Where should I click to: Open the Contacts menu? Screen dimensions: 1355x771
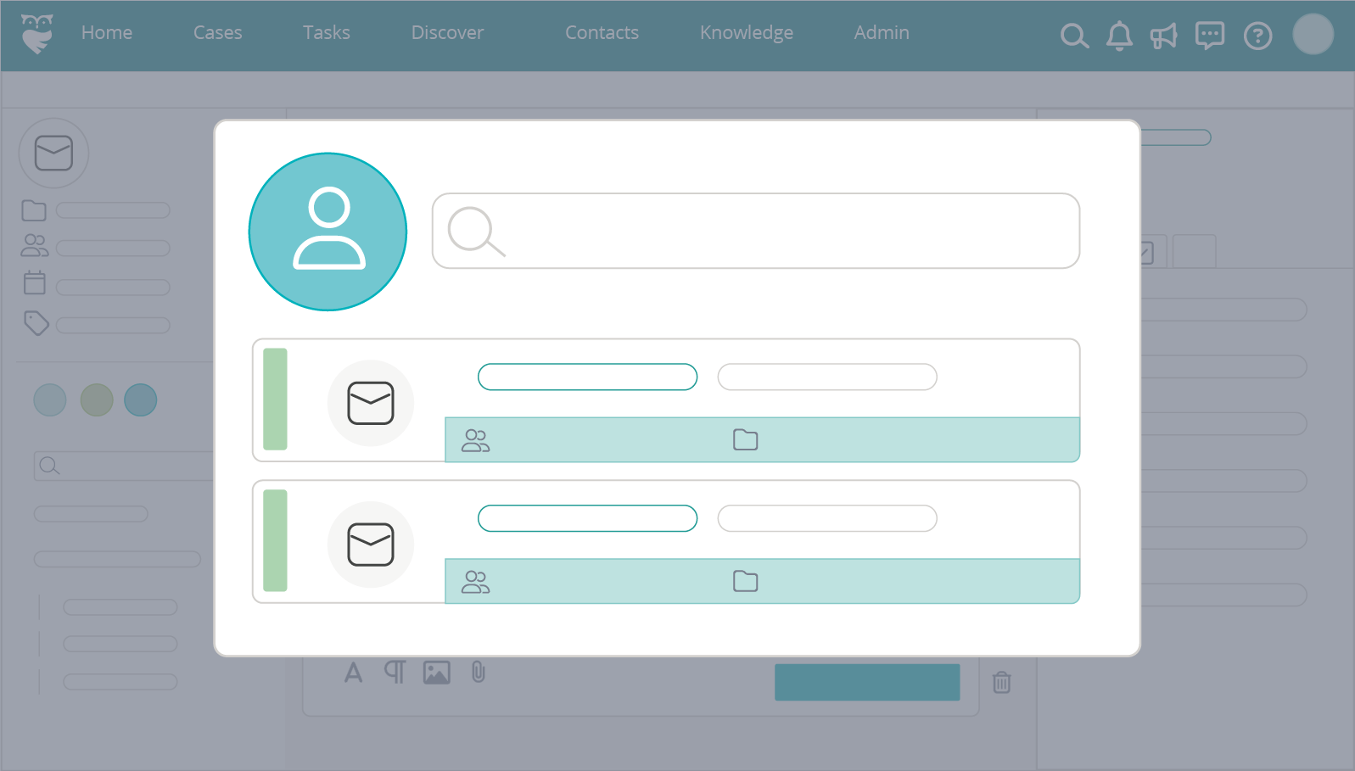pyautogui.click(x=602, y=33)
